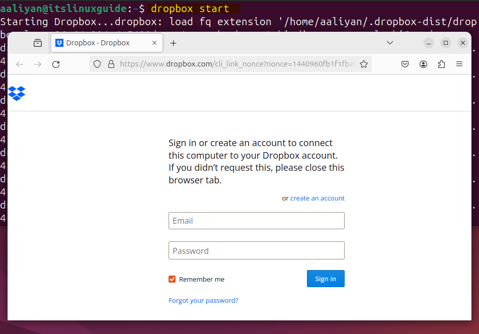The width and height of the screenshot is (479, 334).
Task: Uncheck the Remember me checkbox
Action: [x=172, y=279]
